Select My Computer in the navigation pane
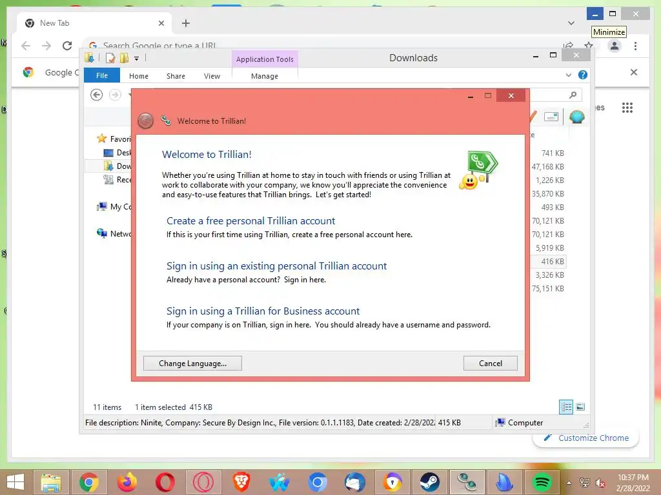Viewport: 661px width, 495px height. 114,207
